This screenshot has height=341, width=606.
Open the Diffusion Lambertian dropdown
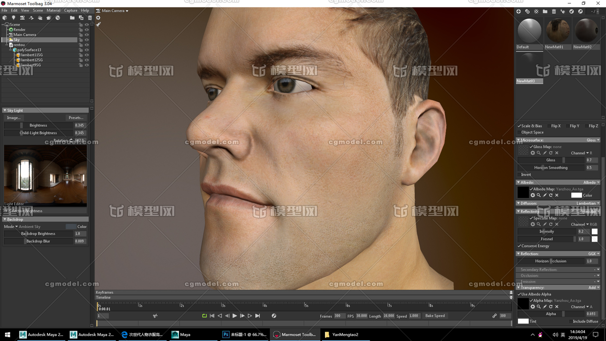pos(588,203)
